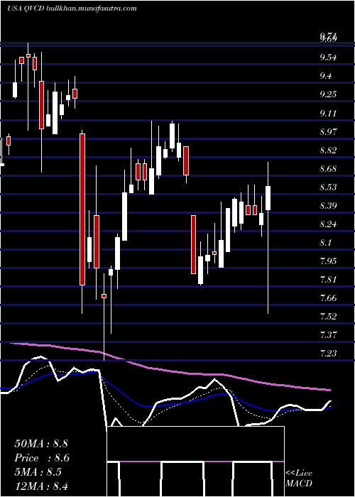Select the 9.54 price axis label
Image resolution: width=355 pixels, height=497 pixels.
[x=328, y=58]
